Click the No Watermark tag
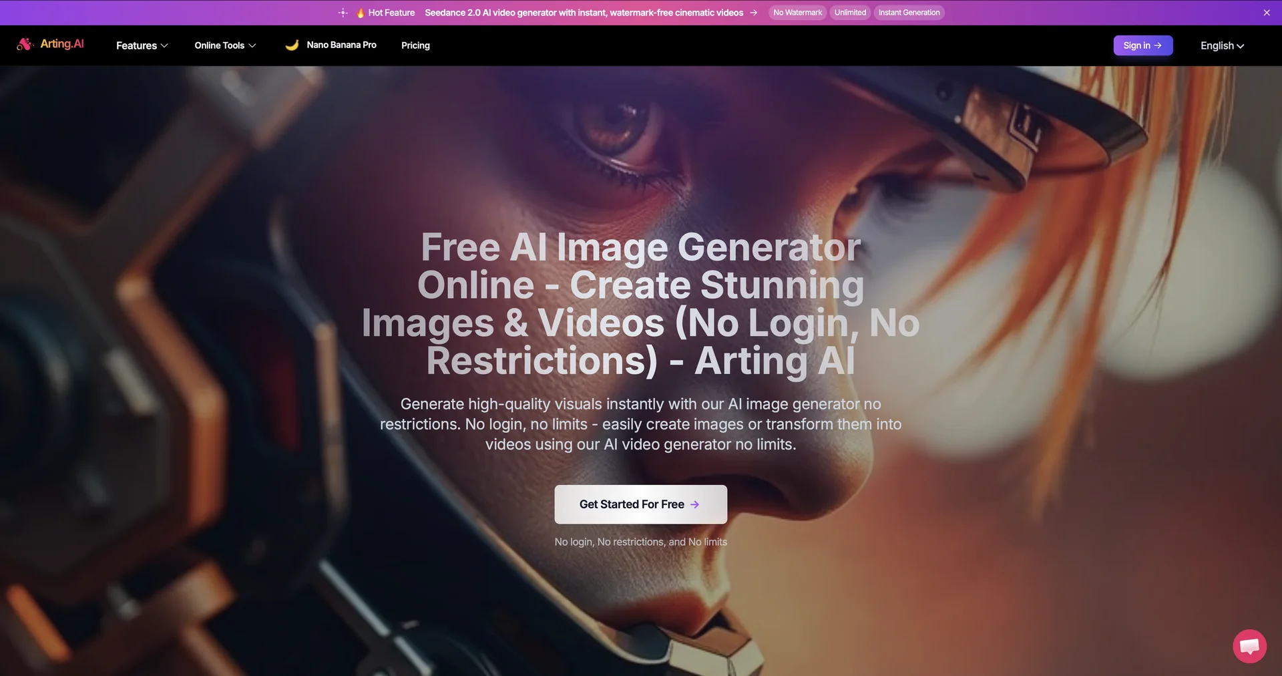1282x676 pixels. (x=797, y=13)
